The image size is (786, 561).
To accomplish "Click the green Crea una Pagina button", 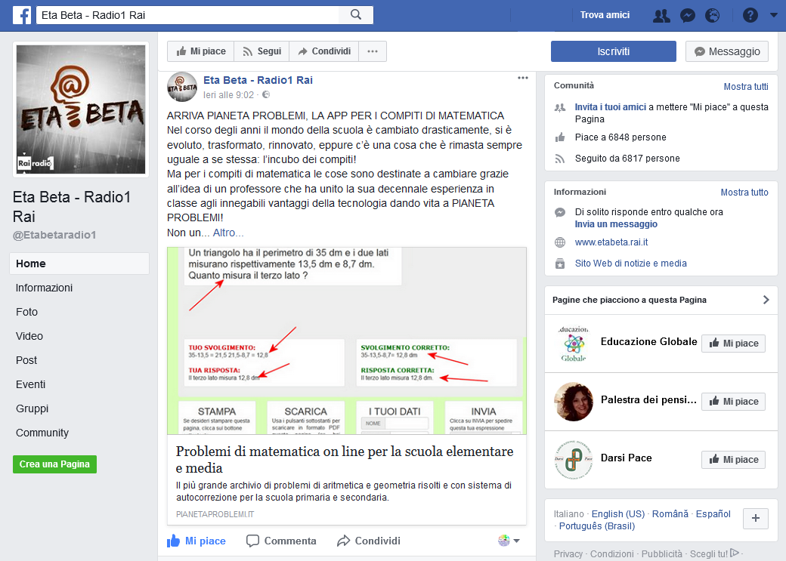I will [54, 464].
